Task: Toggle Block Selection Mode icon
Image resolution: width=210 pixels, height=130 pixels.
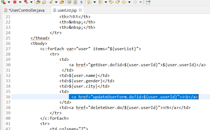Action: coord(75,2)
